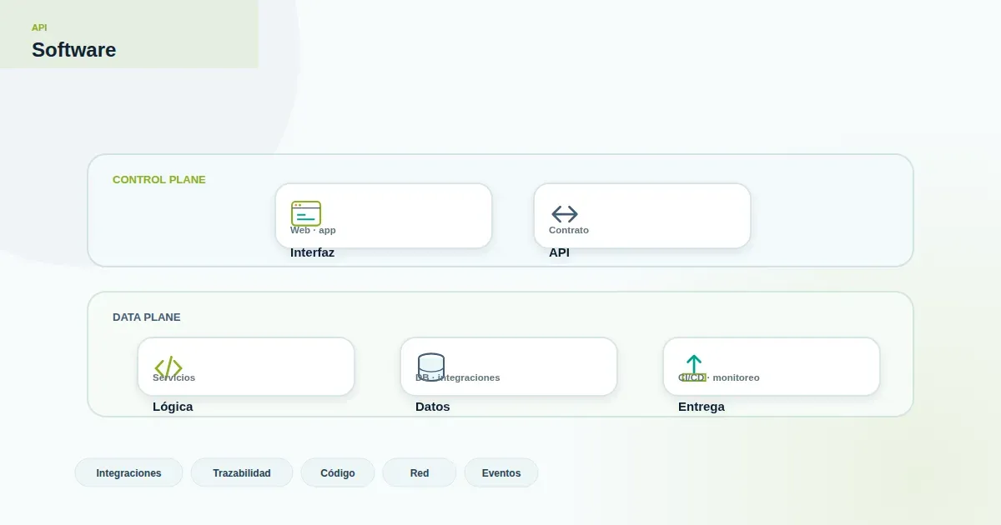Select the Trazabilidad chip
The image size is (1001, 525).
pyautogui.click(x=242, y=472)
